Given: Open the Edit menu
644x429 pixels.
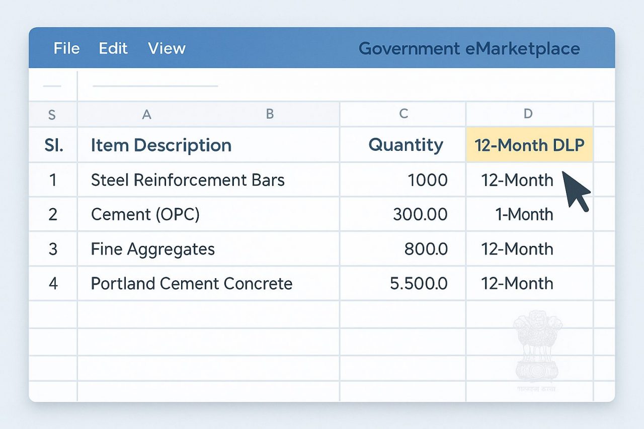Looking at the screenshot, I should pyautogui.click(x=113, y=48).
